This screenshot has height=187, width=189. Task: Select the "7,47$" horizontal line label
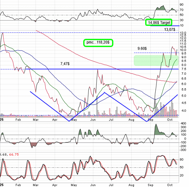click(65, 64)
